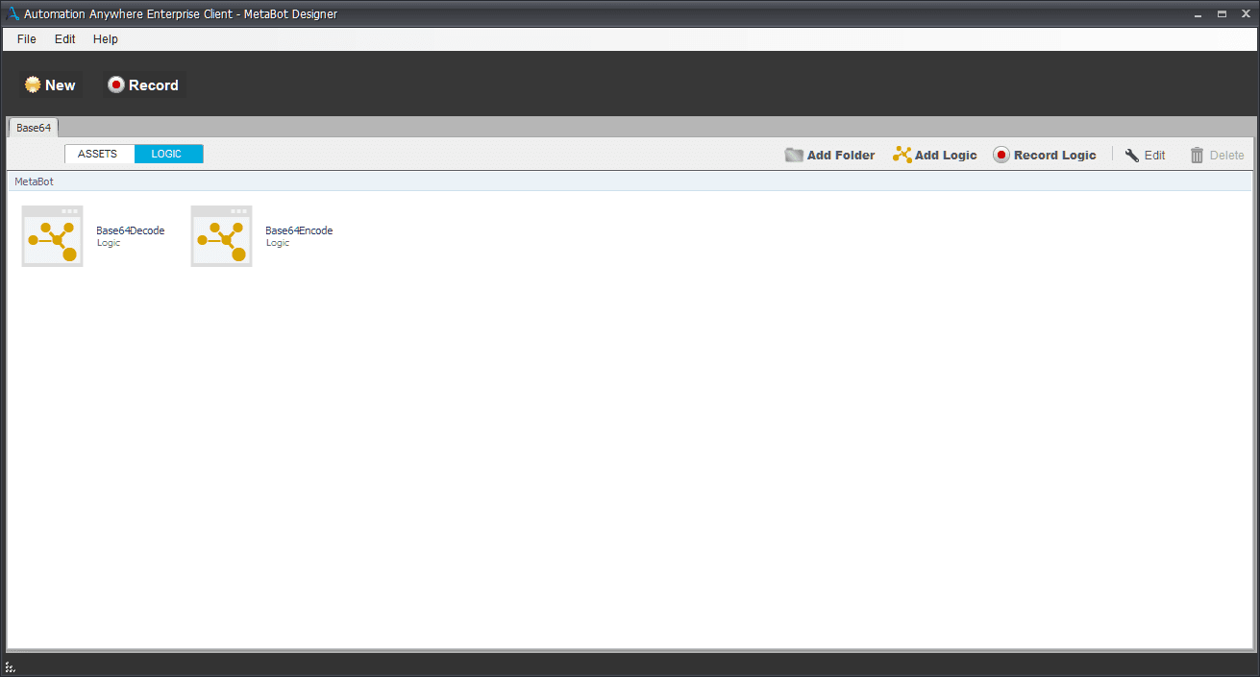The image size is (1260, 677).
Task: Click the red Record icon
Action: pyautogui.click(x=116, y=85)
